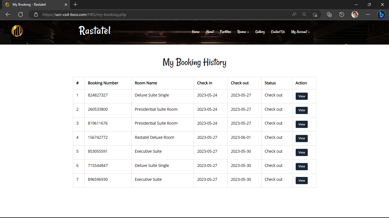Open the Collections icon
The height and width of the screenshot is (218, 389).
[x=329, y=14]
